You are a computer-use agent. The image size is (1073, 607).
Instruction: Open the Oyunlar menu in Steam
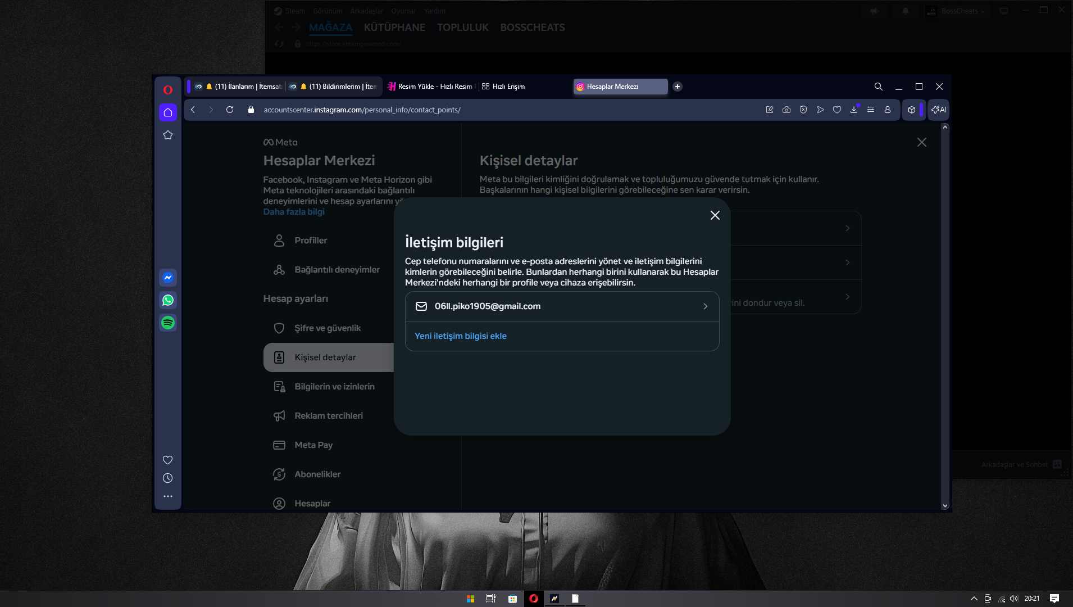[x=403, y=11]
